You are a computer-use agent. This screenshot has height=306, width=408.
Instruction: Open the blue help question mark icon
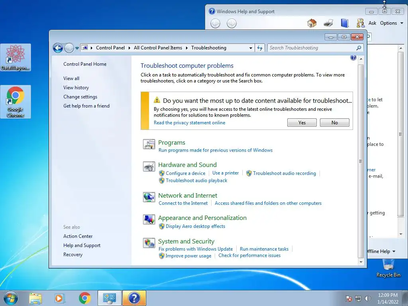click(353, 57)
